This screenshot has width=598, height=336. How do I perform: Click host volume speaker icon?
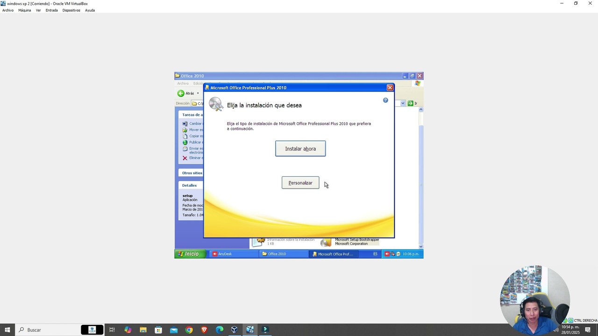pyautogui.click(x=556, y=330)
